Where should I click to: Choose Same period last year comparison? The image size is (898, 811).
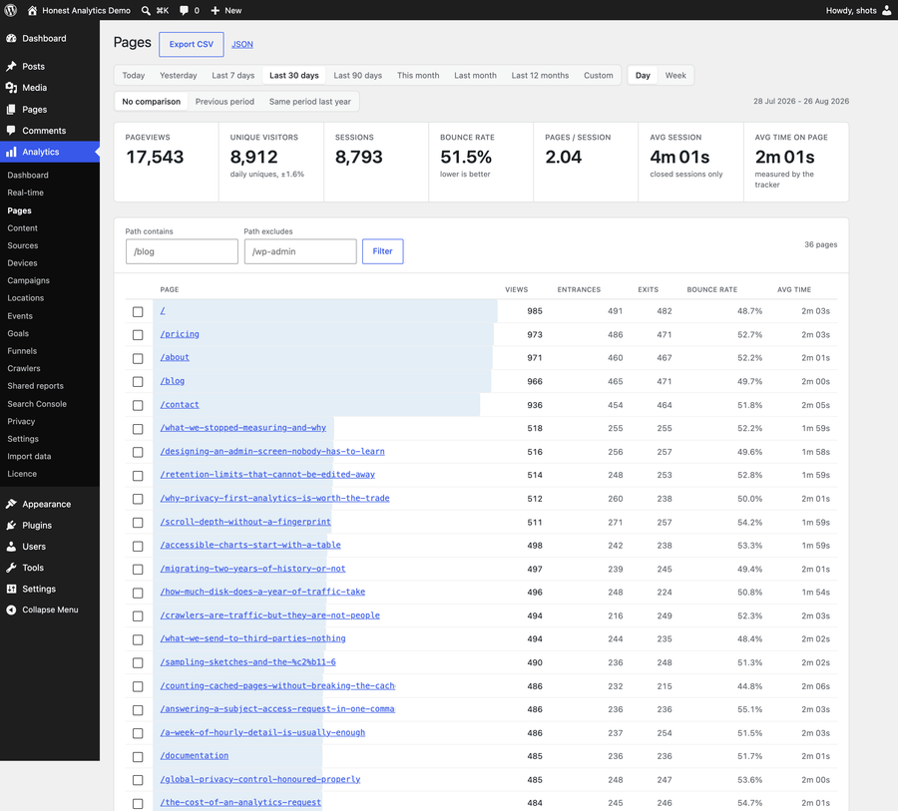[x=310, y=102]
